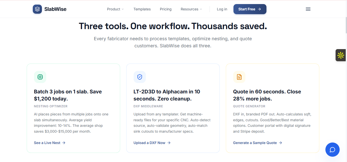Click the Start Free button
This screenshot has height=162, width=347.
250,9
